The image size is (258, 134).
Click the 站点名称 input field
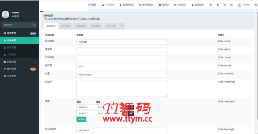click(x=122, y=42)
